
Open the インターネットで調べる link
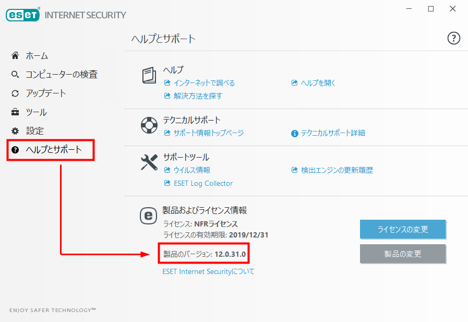click(x=204, y=83)
